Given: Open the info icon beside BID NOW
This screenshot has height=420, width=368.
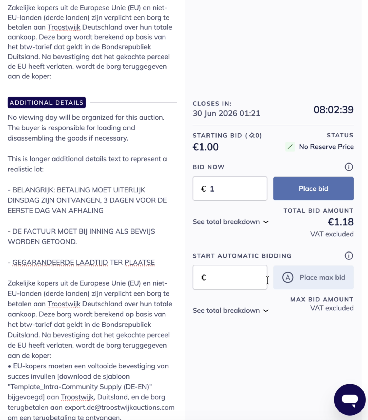Looking at the screenshot, I should coord(349,167).
